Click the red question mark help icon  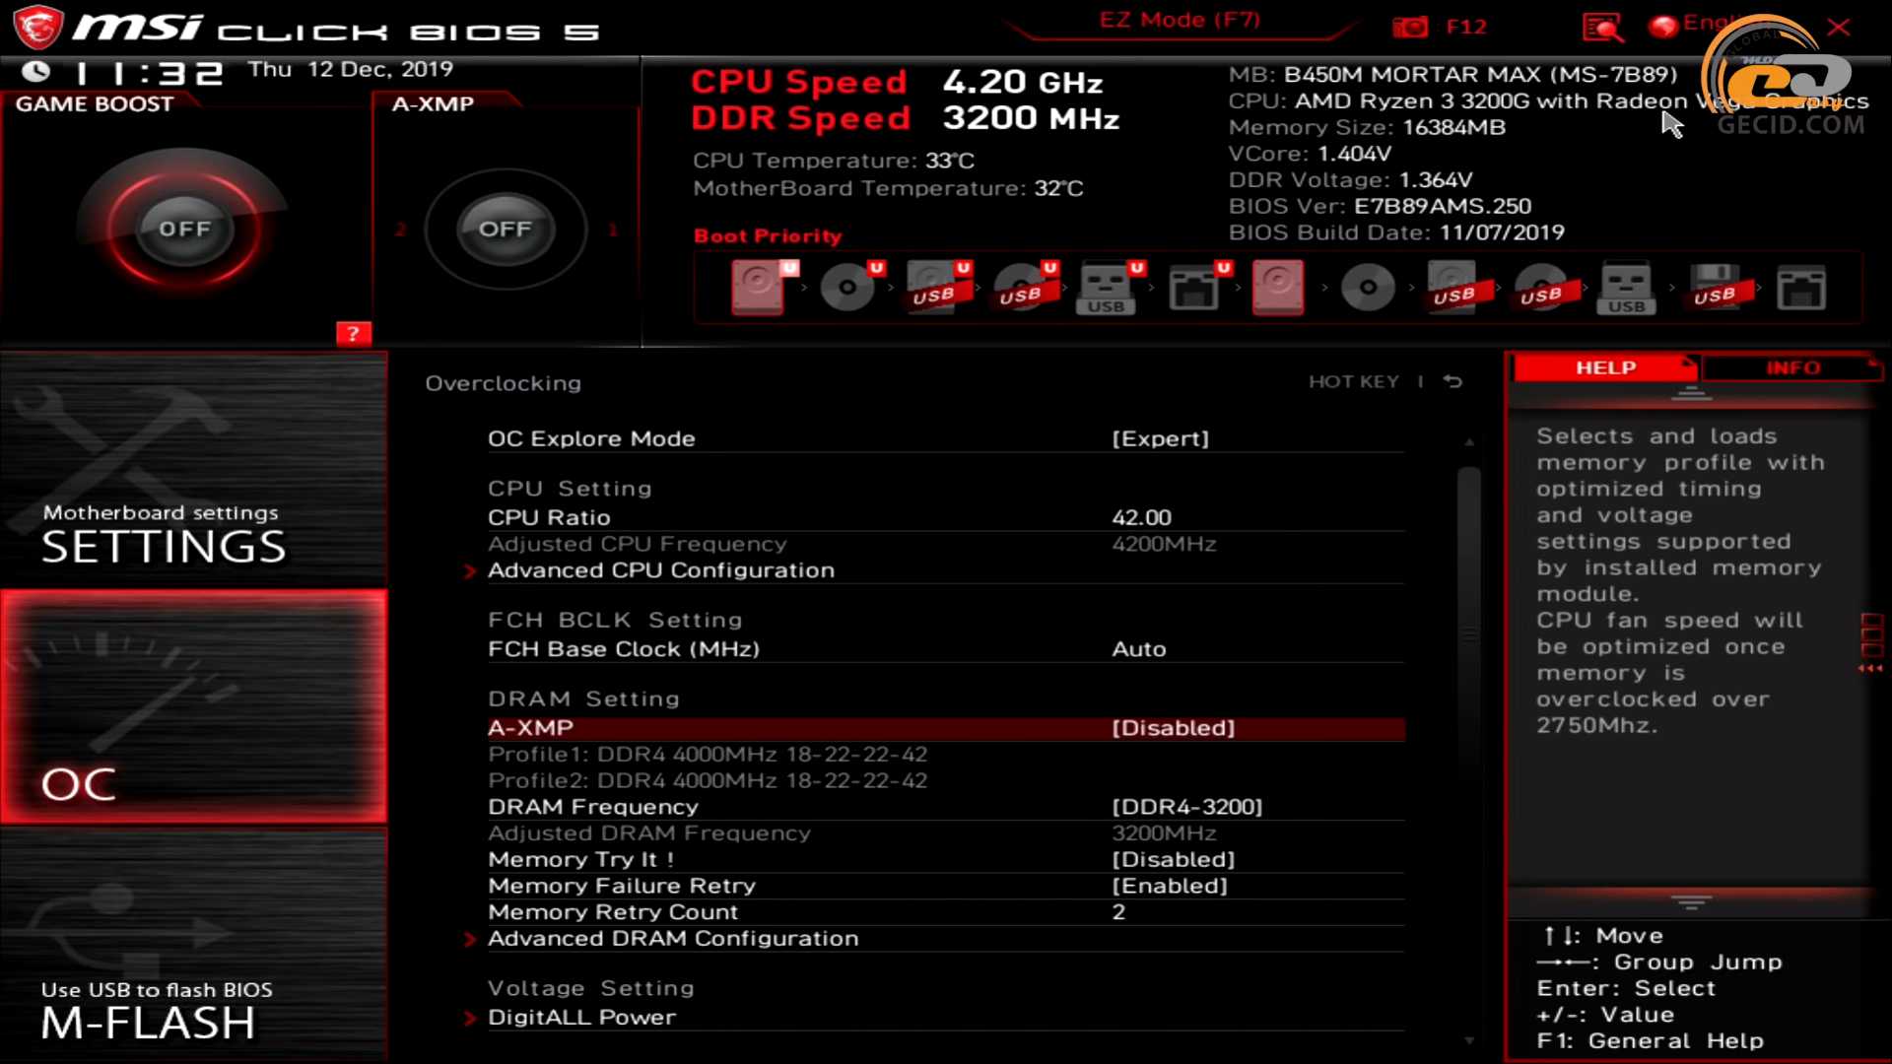tap(353, 334)
